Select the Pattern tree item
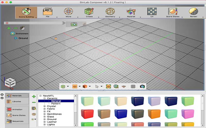206x128 pixels. pos(56,104)
